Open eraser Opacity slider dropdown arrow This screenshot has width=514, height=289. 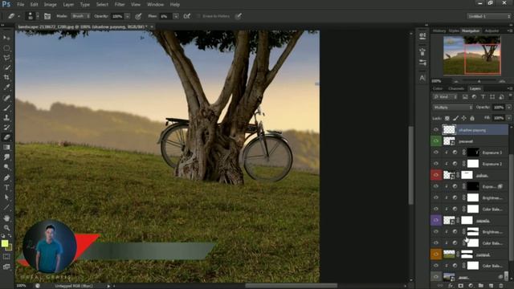point(127,16)
